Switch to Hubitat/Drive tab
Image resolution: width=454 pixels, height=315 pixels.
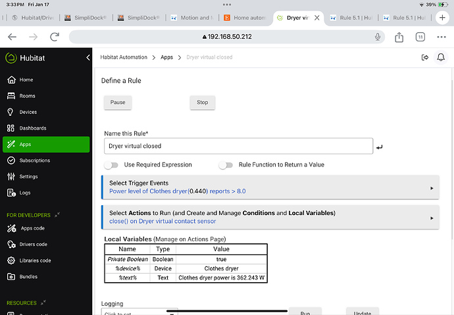click(x=34, y=18)
